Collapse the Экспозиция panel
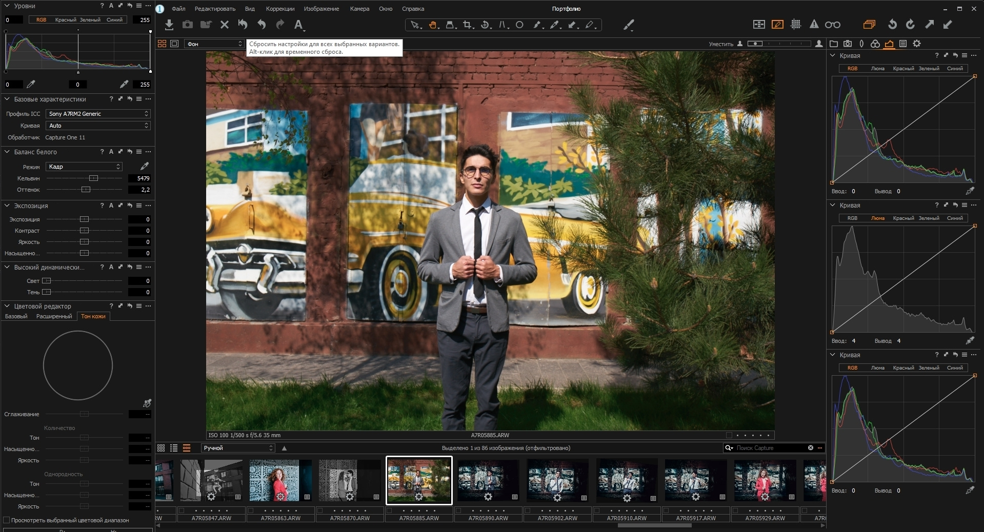Screen dimensions: 984x532 click(7, 206)
